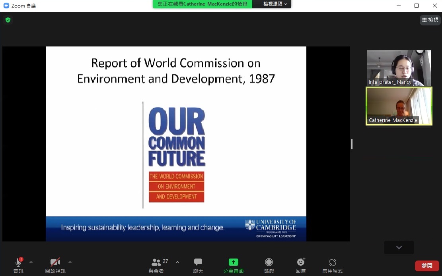442x276 pixels.
Task: Select Interpreter_Nancy video thumbnail
Action: pos(399,68)
